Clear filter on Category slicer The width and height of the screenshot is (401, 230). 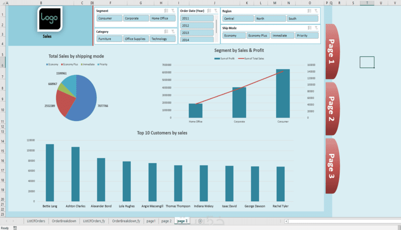(x=173, y=31)
